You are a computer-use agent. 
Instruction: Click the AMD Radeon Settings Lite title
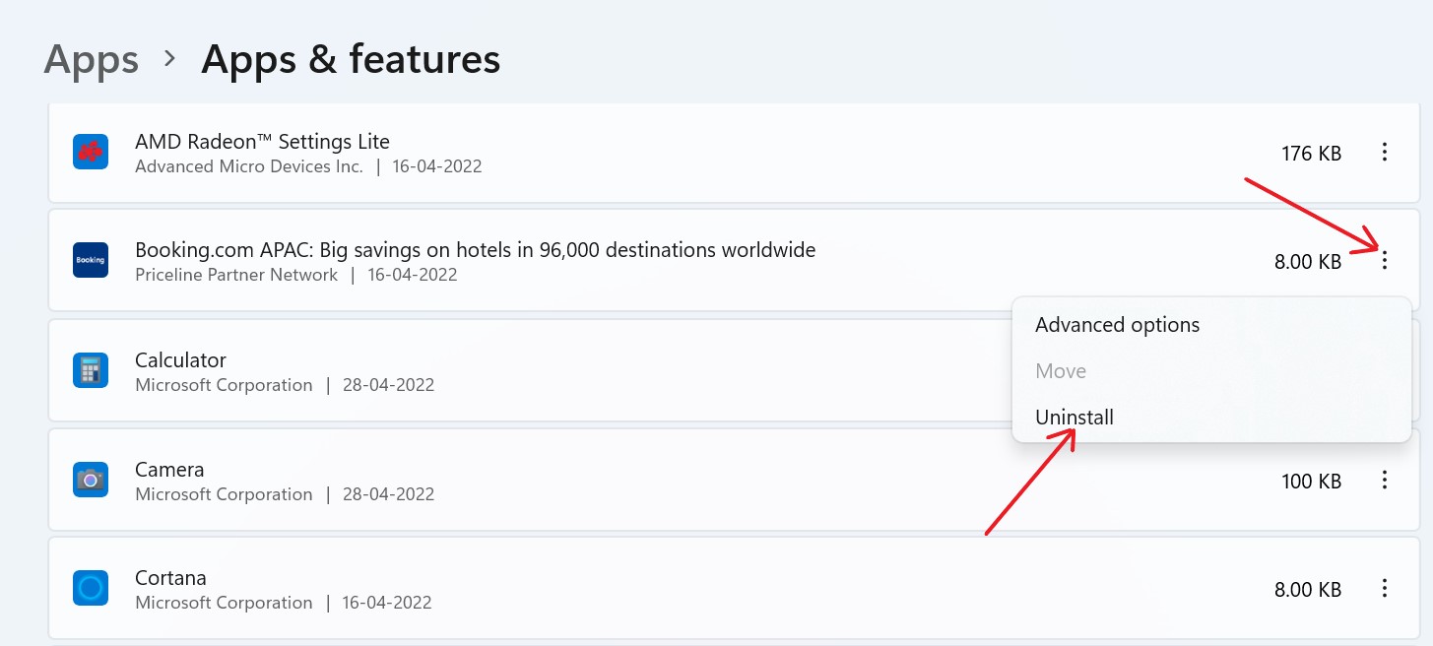pyautogui.click(x=262, y=142)
